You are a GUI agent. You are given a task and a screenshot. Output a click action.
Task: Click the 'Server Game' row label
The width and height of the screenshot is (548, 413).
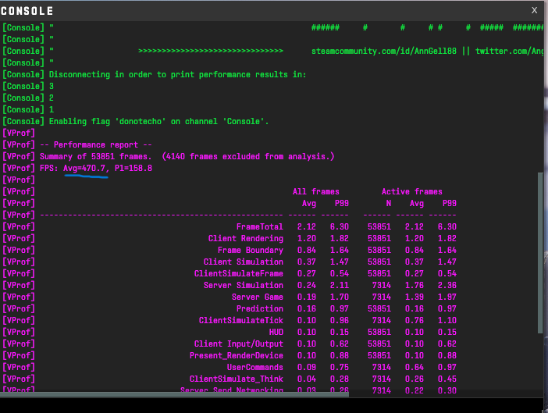click(258, 297)
